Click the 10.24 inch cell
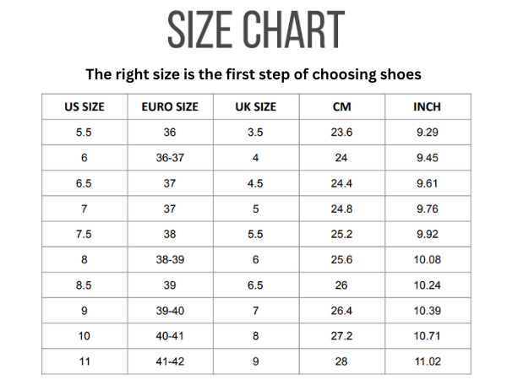This screenshot has height=380, width=507. tap(427, 285)
